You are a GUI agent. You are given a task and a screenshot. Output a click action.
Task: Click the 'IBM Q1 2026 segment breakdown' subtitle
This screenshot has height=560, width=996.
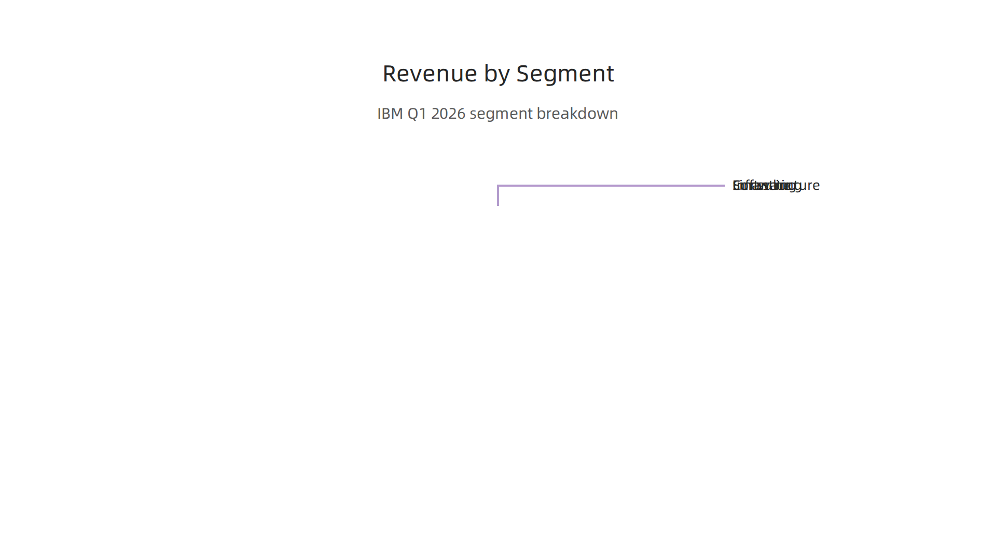[497, 114]
